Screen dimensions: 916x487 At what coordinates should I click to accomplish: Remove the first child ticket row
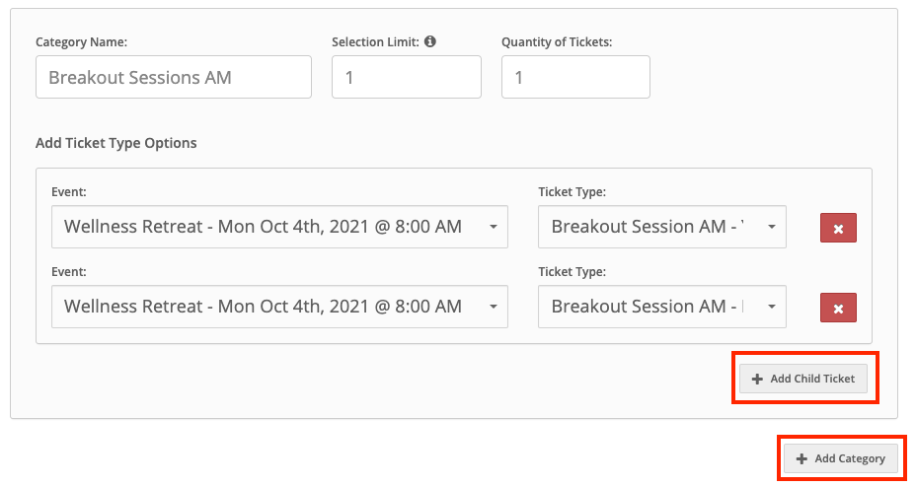tap(838, 228)
